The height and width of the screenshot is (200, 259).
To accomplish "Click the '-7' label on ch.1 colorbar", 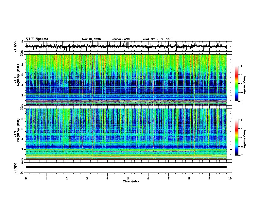I will click(x=241, y=101).
